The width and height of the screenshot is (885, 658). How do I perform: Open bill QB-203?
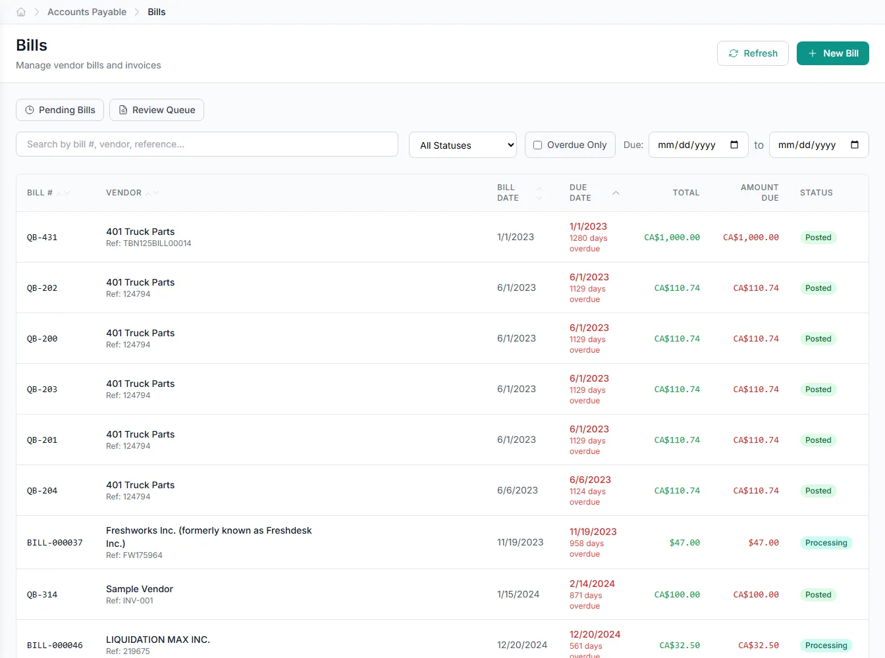[x=42, y=390]
